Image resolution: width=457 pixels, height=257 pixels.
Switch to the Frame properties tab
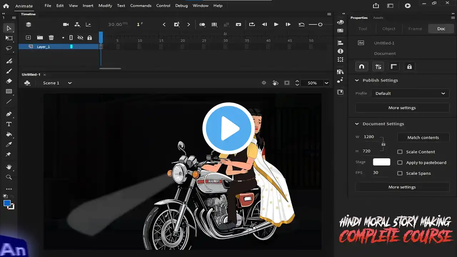(x=415, y=29)
